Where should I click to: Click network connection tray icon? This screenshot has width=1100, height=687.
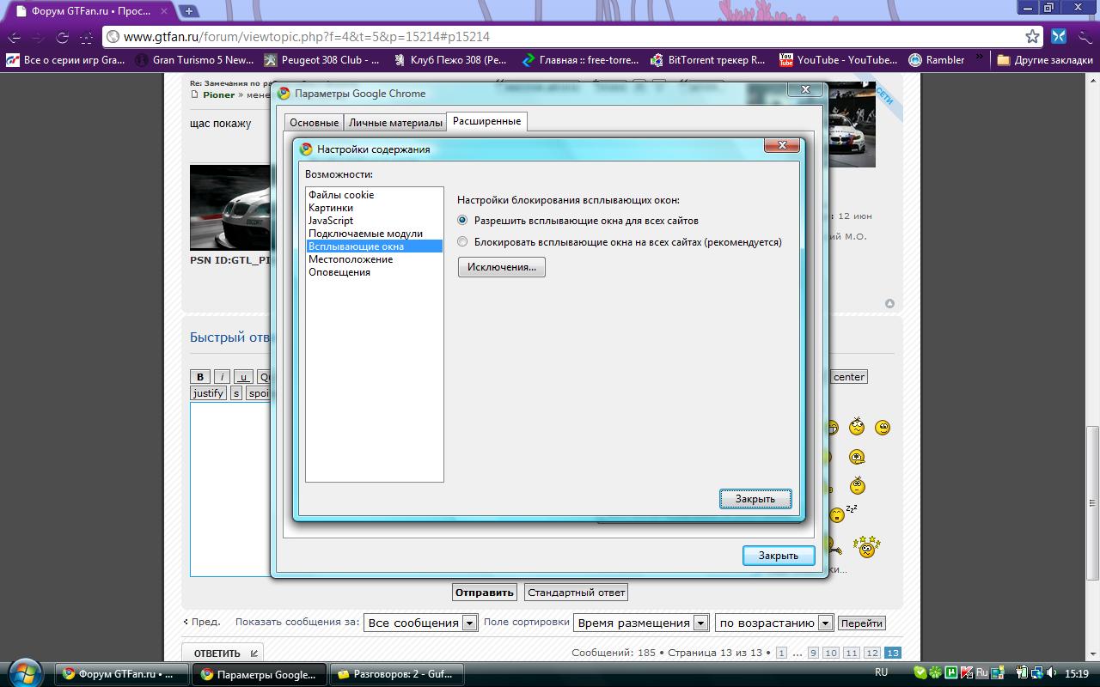click(x=1037, y=673)
